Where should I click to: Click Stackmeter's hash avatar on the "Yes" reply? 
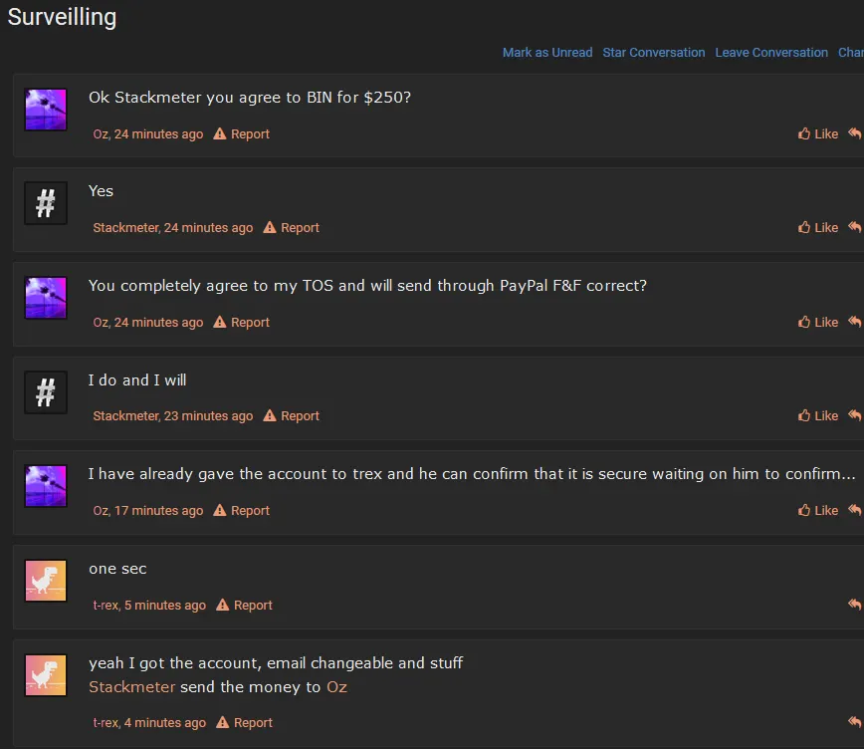click(x=45, y=203)
